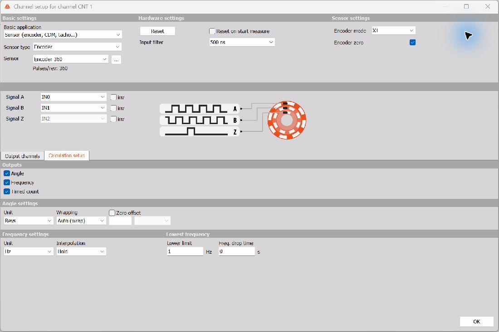Viewport: 499px width, 332px height.
Task: Maximize the Channel setup window
Action: point(466,6)
